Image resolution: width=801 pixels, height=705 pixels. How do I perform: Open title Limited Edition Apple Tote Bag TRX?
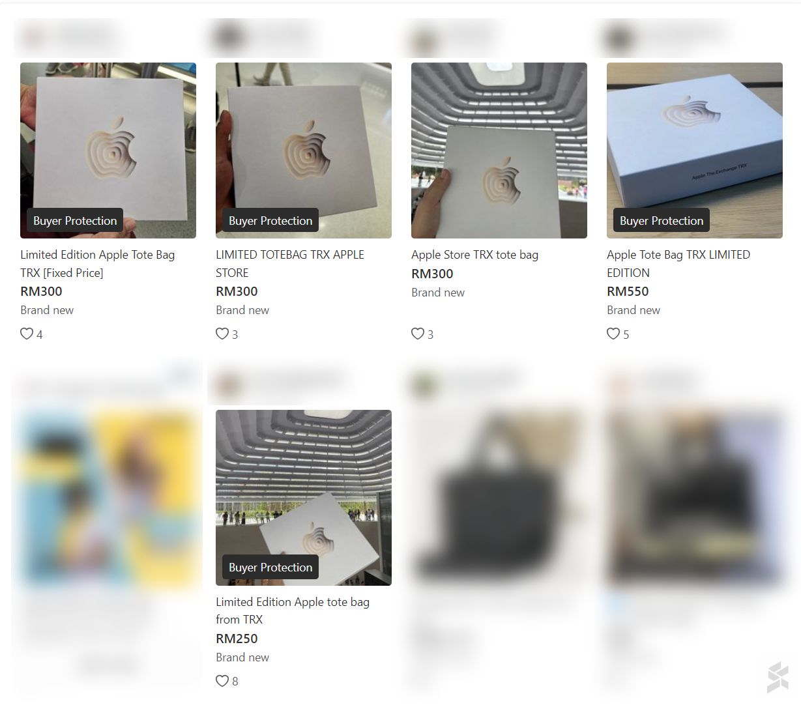coord(98,263)
